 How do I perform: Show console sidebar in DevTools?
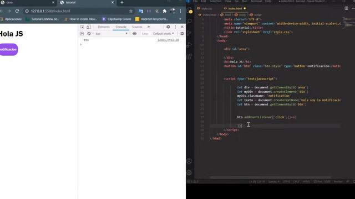[82, 34]
